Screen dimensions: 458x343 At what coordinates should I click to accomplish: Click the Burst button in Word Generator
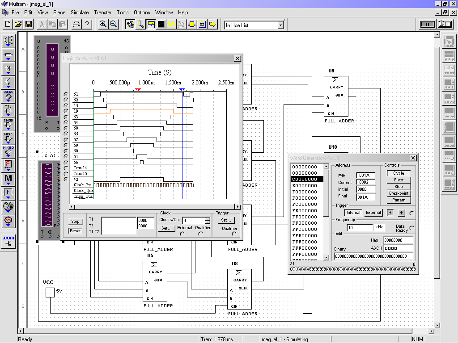pos(399,180)
